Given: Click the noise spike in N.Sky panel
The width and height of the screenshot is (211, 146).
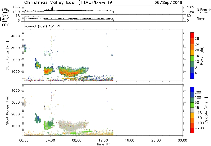Looking at the screenshot, I should (x=53, y=8).
